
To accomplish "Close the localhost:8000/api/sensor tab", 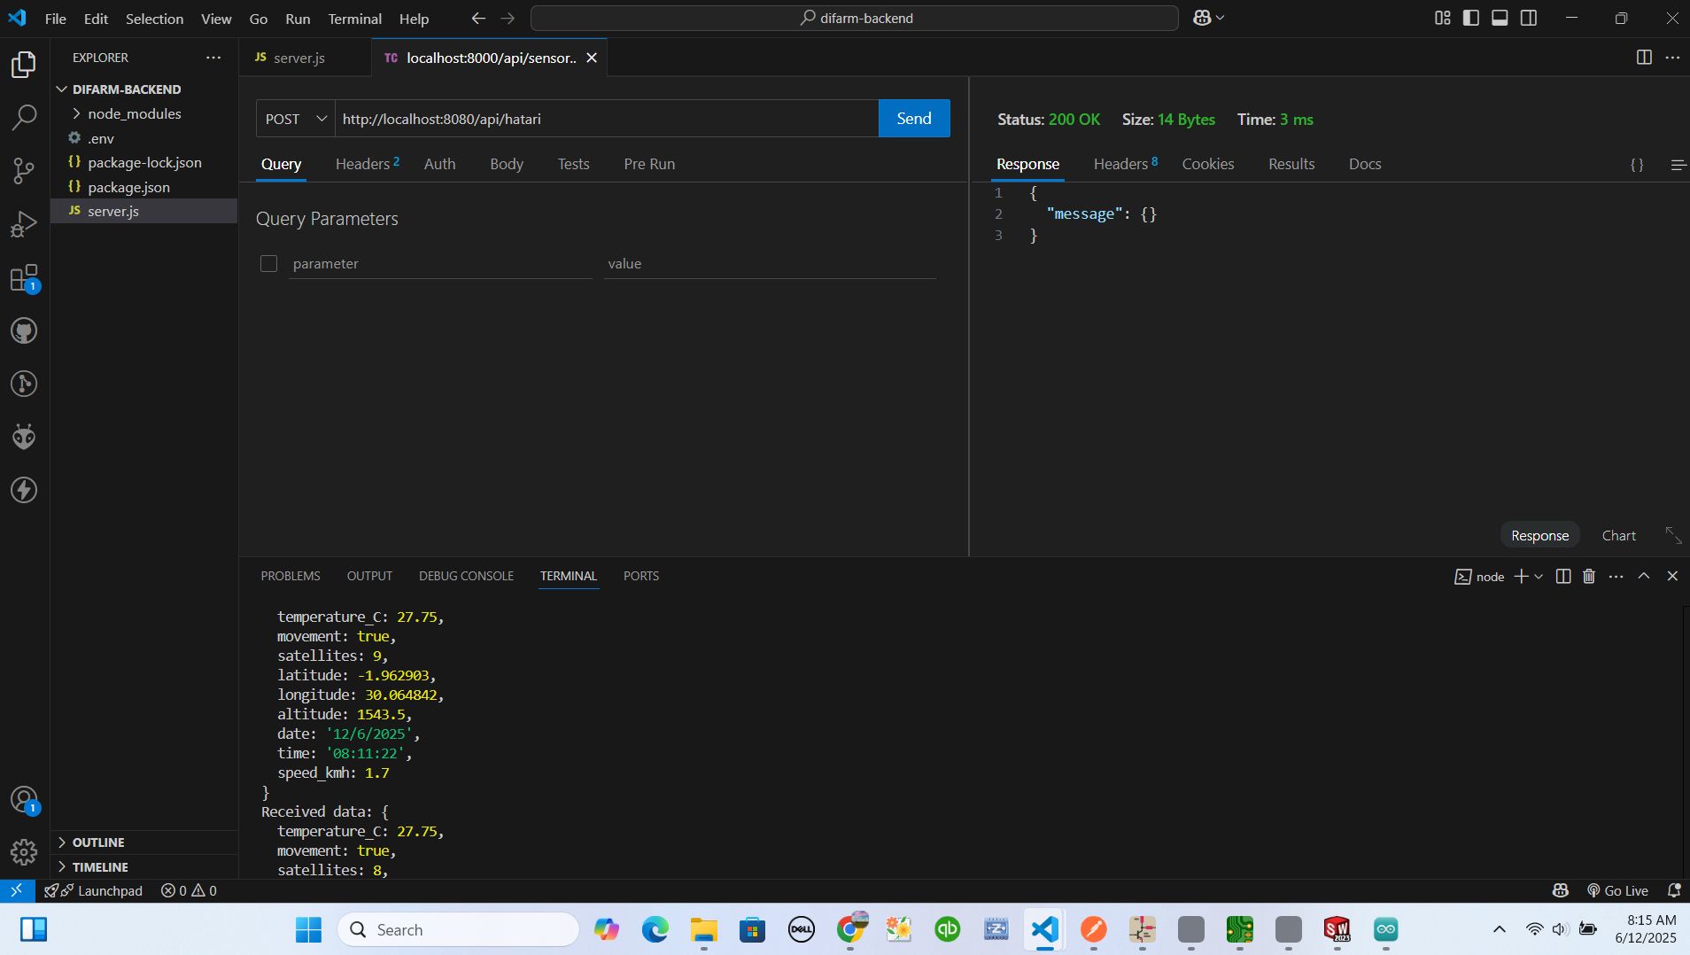I will pyautogui.click(x=592, y=58).
